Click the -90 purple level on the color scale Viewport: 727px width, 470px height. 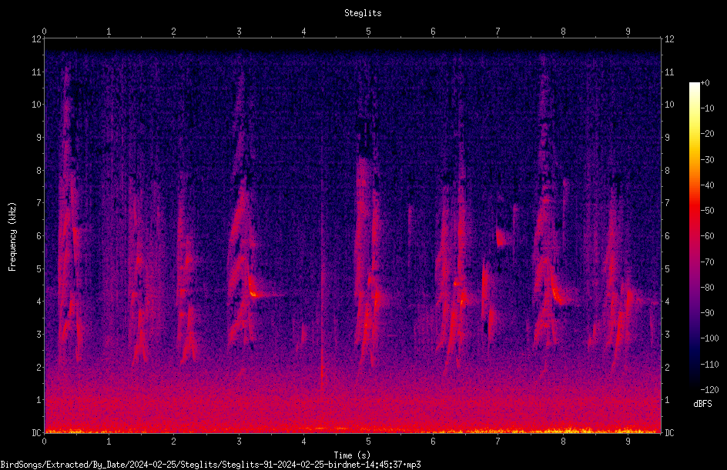[708, 312]
